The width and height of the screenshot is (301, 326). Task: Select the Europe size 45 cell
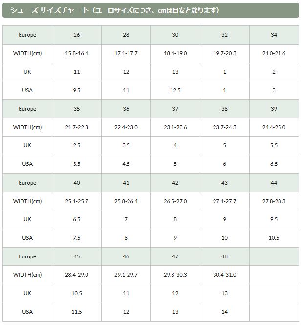tap(77, 256)
